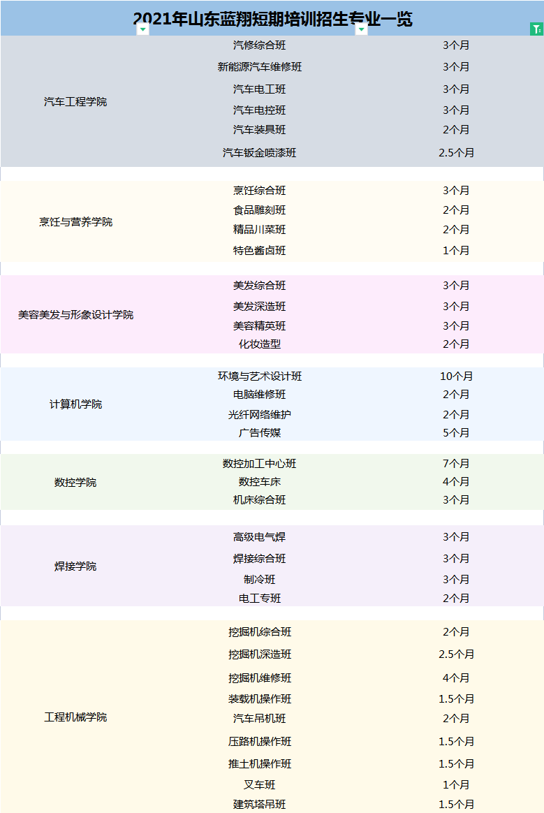Image resolution: width=544 pixels, height=813 pixels.
Task: Select the 叉车班 course cell
Action: (260, 785)
